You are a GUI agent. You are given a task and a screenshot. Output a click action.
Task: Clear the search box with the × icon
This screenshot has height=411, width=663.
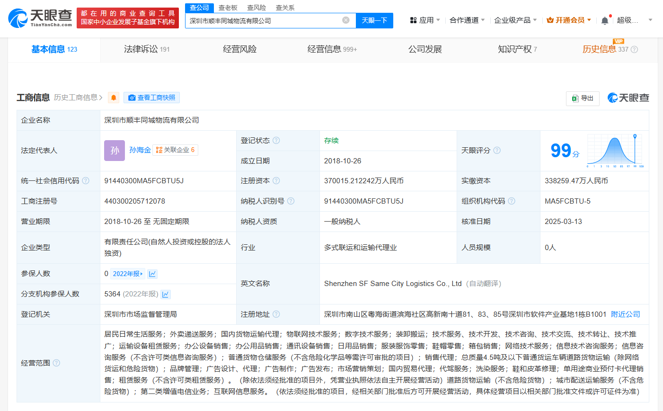[x=345, y=20]
